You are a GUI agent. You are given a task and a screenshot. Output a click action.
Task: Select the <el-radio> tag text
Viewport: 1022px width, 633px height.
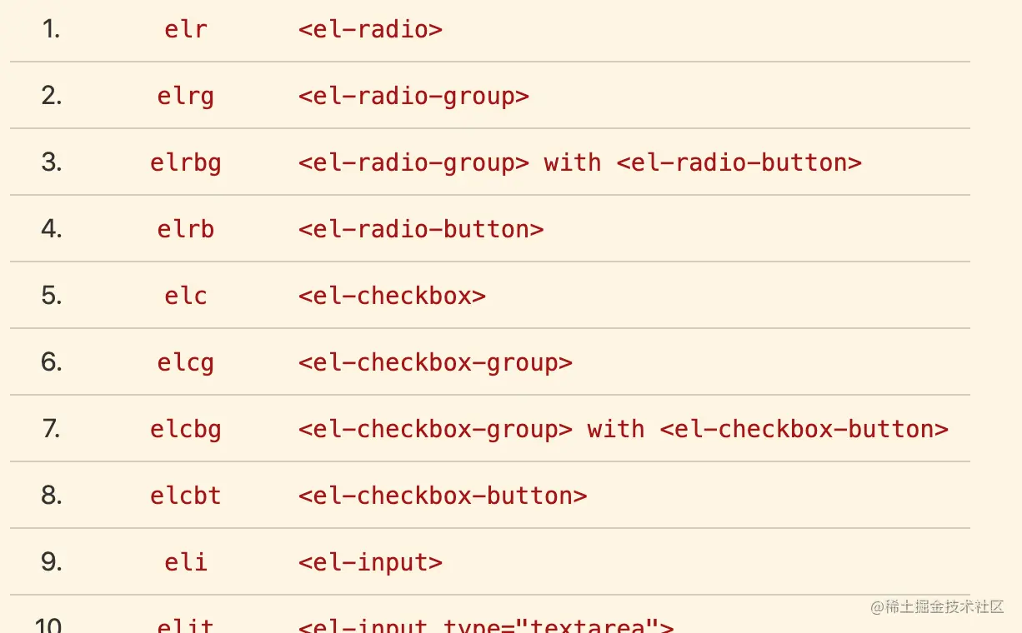(370, 29)
